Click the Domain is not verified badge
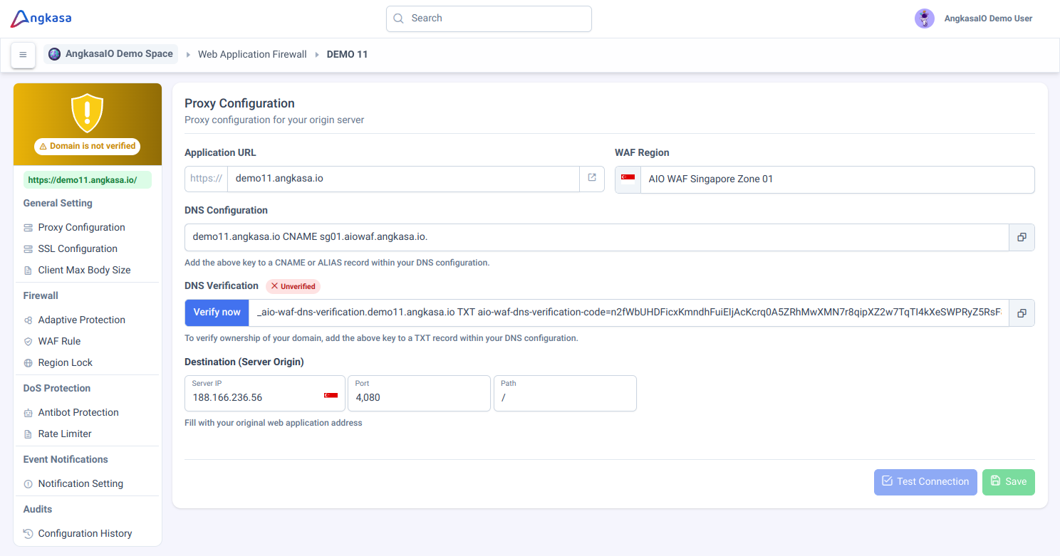Image resolution: width=1060 pixels, height=556 pixels. click(x=88, y=146)
